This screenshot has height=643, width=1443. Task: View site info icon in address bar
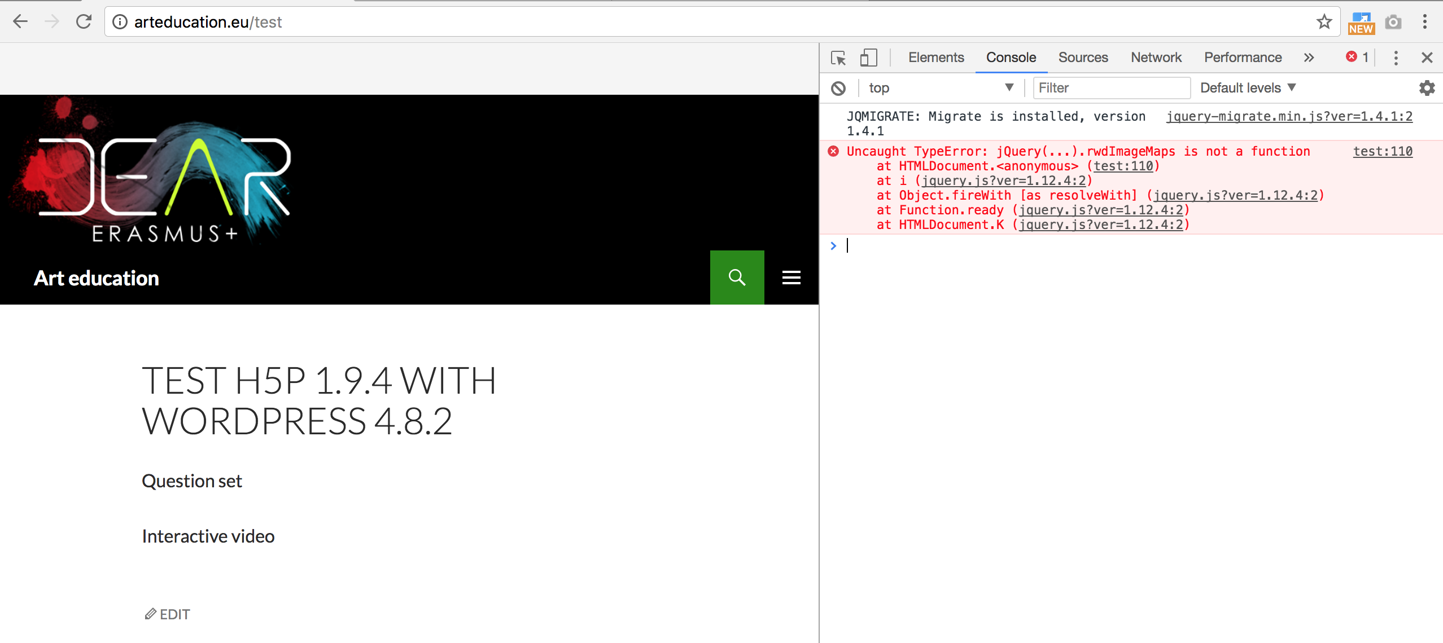[120, 22]
